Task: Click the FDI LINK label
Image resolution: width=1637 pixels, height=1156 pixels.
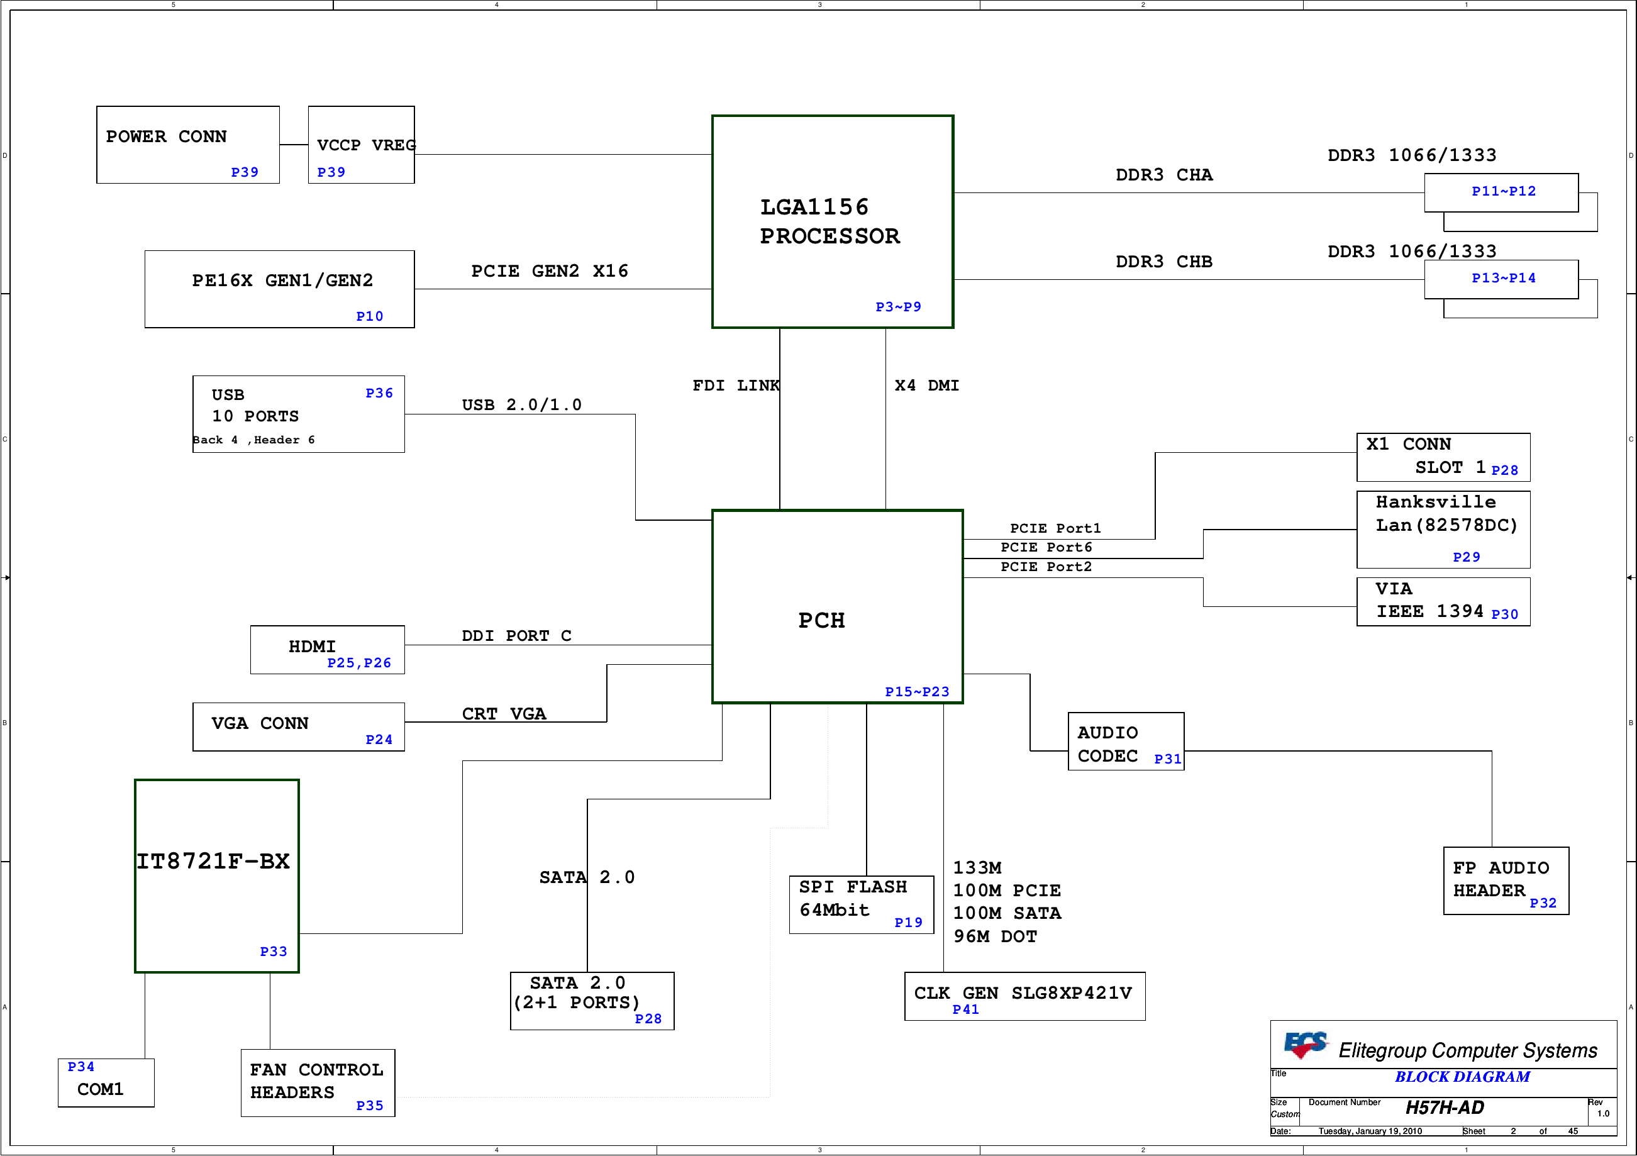Action: point(736,385)
